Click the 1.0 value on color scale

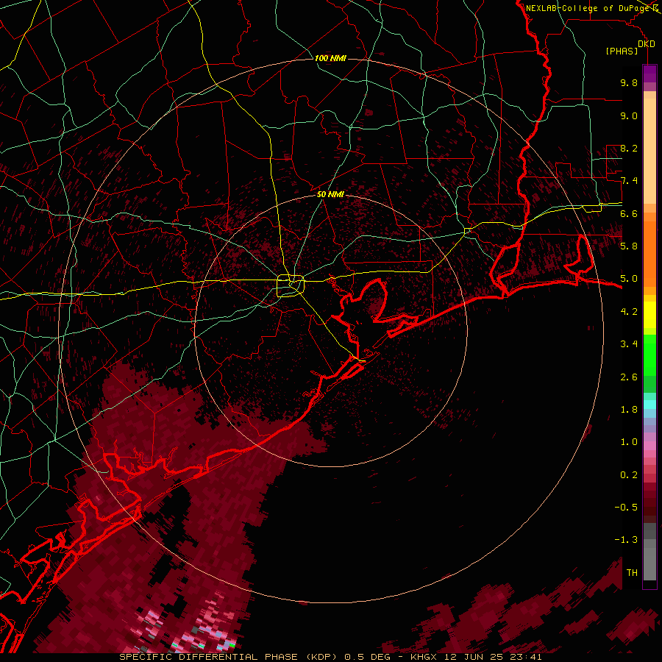point(629,442)
